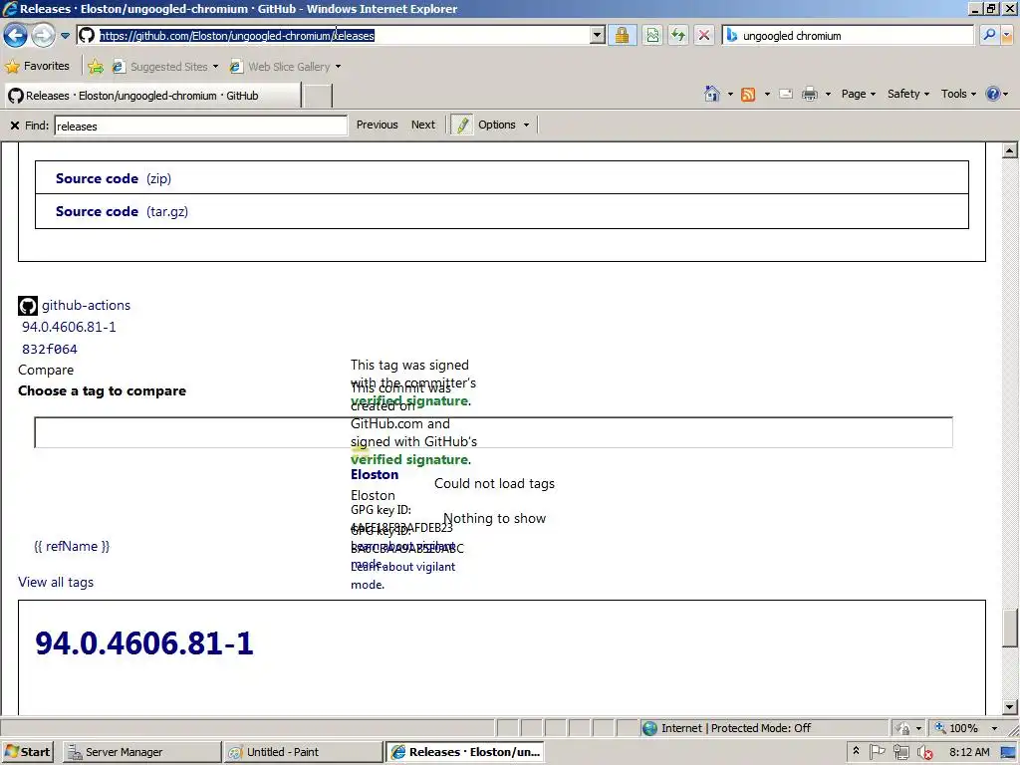
Task: Open a new blank tab
Action: click(x=318, y=96)
